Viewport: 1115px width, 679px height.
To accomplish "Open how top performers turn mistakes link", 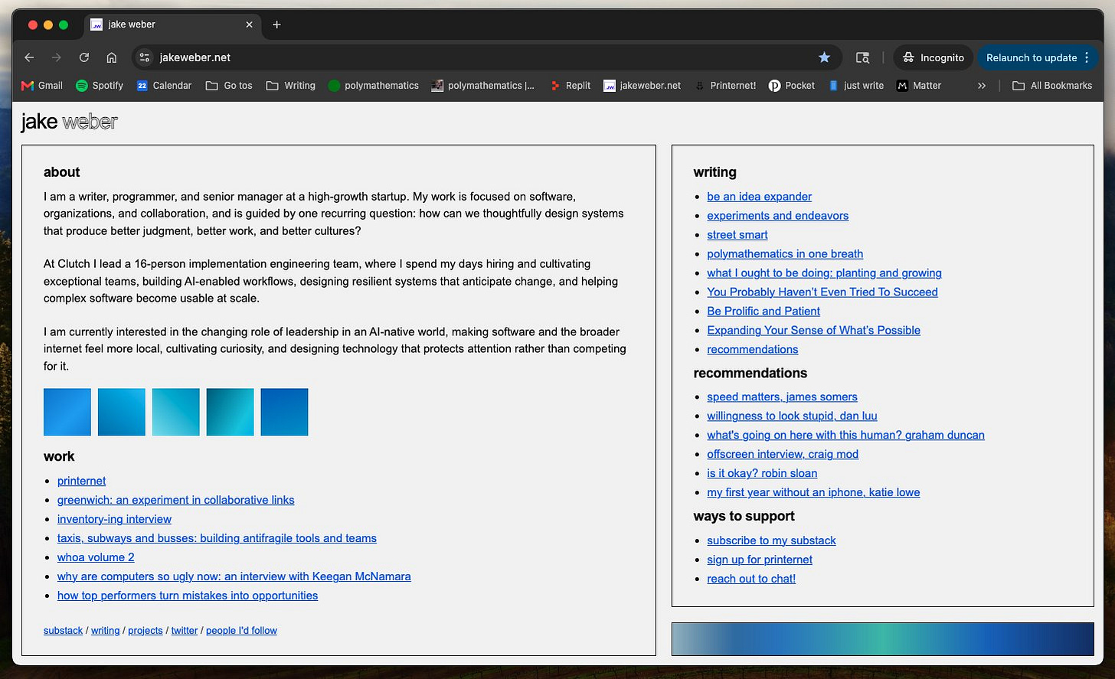I will click(188, 596).
